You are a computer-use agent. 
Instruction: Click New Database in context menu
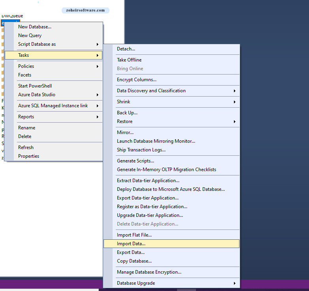(x=35, y=27)
